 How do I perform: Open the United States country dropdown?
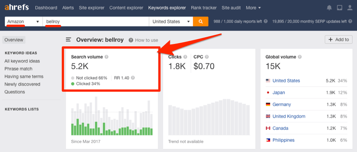pyautogui.click(x=171, y=22)
